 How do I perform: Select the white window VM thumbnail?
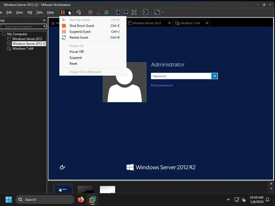(x=107, y=190)
